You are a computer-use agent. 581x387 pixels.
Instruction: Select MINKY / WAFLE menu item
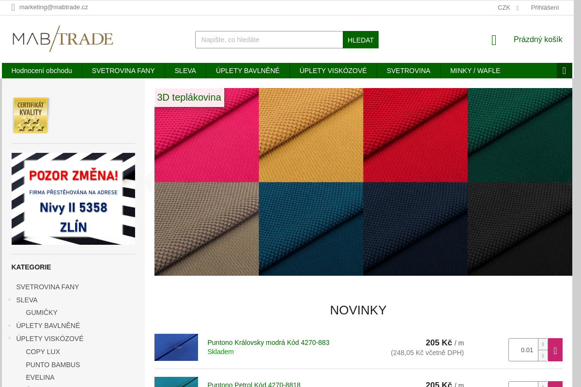coord(475,71)
